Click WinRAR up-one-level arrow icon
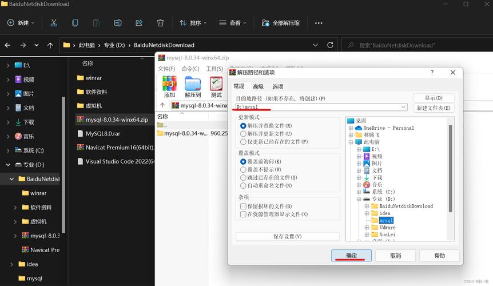The height and width of the screenshot is (286, 493). click(x=162, y=105)
